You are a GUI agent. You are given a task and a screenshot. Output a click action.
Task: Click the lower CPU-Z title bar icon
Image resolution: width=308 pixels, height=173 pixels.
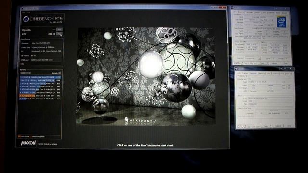tap(236, 69)
